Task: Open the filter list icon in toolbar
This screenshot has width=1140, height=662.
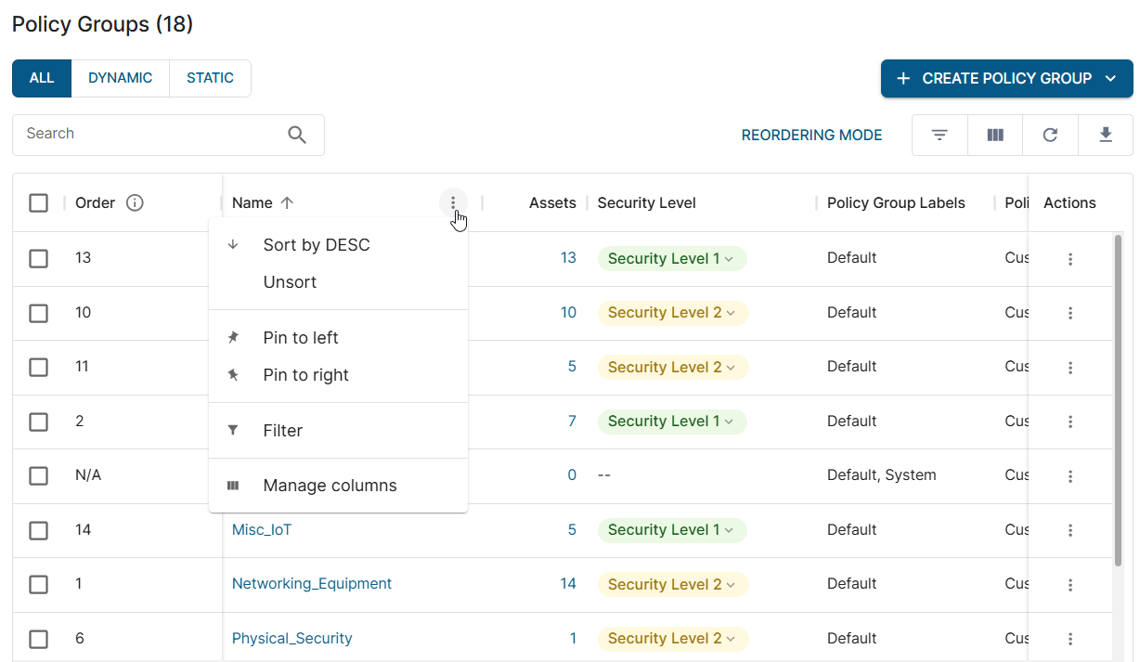Action: [x=939, y=136]
